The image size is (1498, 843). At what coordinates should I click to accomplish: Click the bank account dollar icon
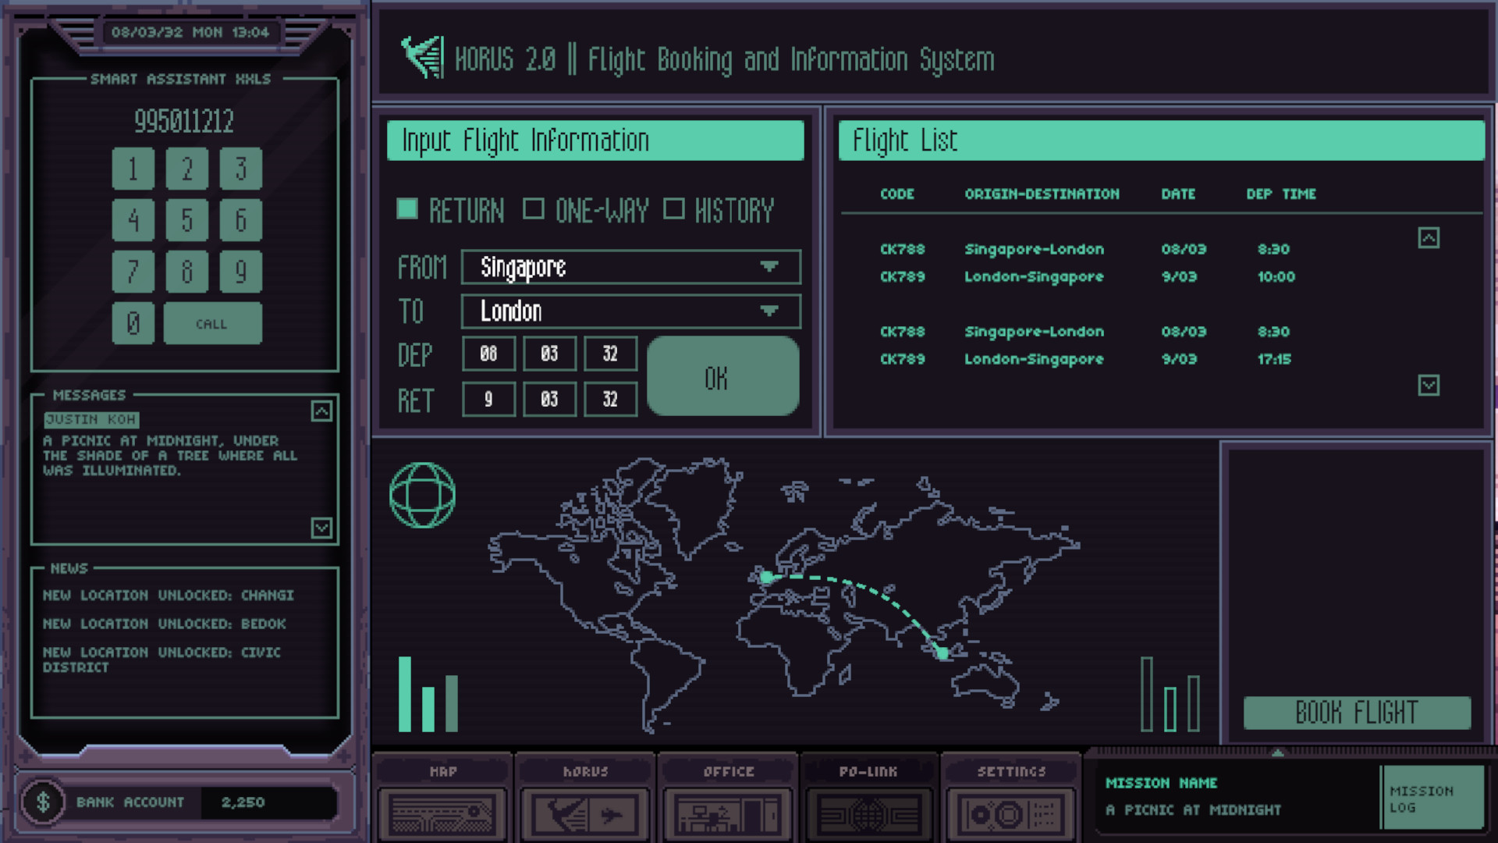point(44,802)
